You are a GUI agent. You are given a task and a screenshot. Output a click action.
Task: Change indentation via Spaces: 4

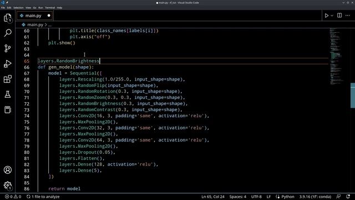pos(238,197)
